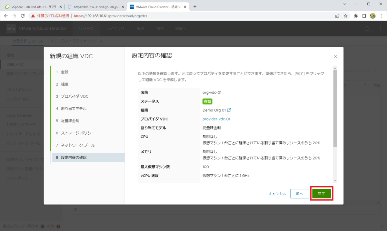Click the 失敗 task count badge
Image resolution: width=387 pixels, height=231 pixels.
pos(58,226)
